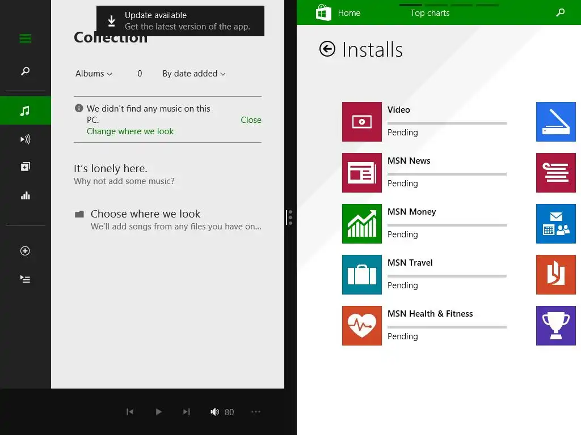Open the more options ellipsis in player bar
Viewport: 581px width, 435px height.
click(x=256, y=412)
